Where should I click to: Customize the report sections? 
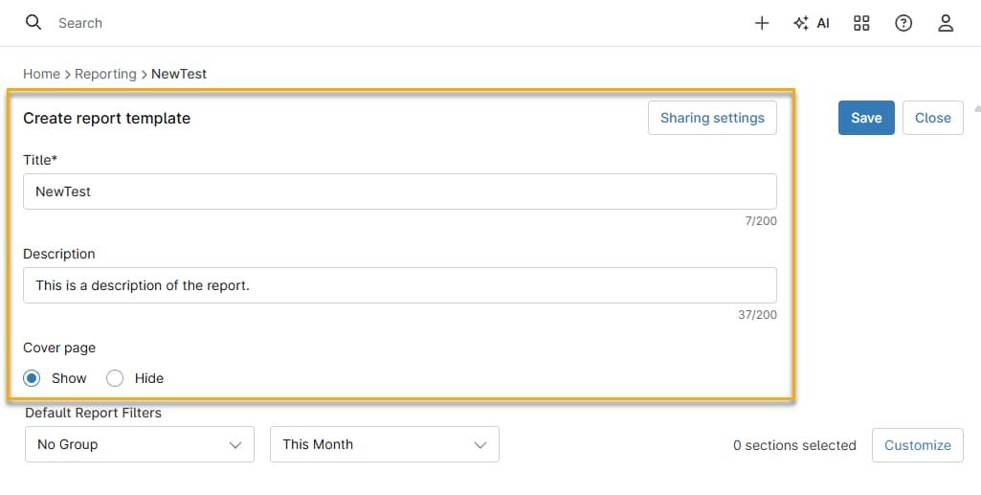click(918, 445)
